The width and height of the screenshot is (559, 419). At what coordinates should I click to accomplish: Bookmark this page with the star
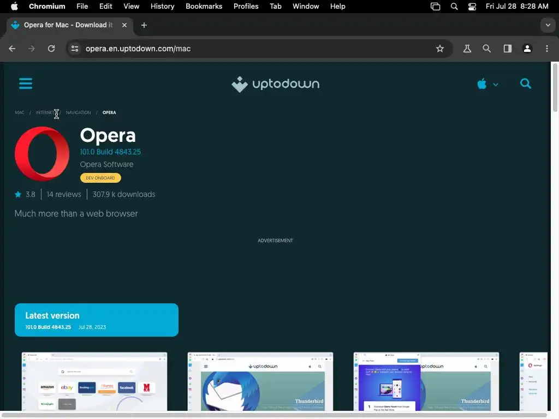pos(439,49)
